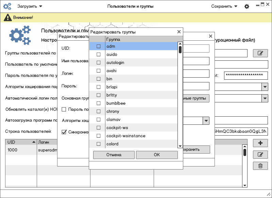Open the Загрузить dropdown menu
The image size is (272, 198).
[x=30, y=6]
